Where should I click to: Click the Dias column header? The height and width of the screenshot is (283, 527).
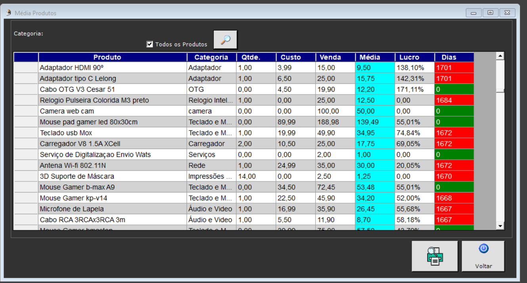pos(449,57)
